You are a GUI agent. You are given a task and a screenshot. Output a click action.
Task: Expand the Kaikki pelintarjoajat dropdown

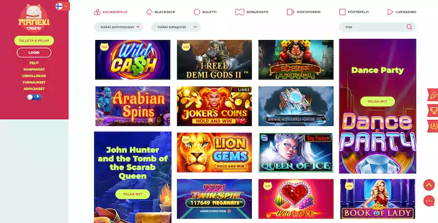(x=119, y=27)
